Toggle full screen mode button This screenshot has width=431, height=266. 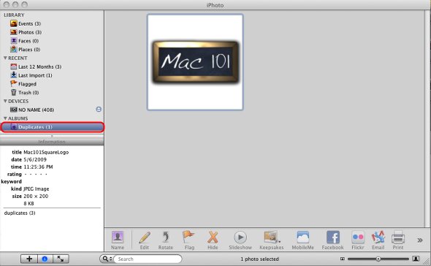(61, 259)
